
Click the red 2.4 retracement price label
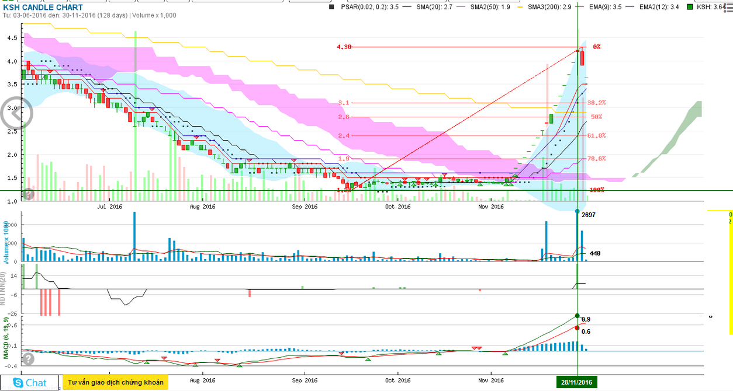click(x=344, y=135)
